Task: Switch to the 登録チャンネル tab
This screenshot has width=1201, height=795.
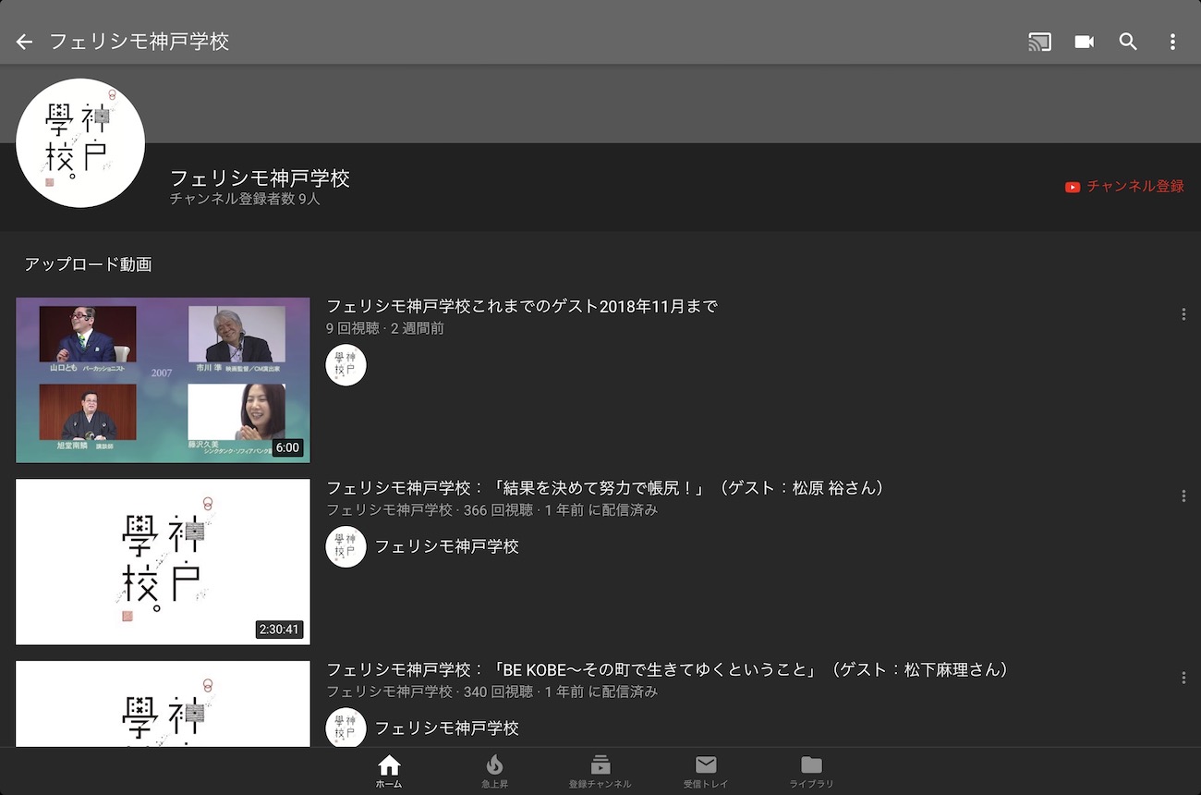Action: coord(600,772)
